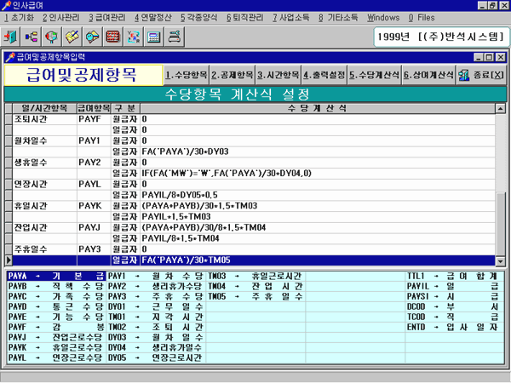Switch to the 1.수당항목 tab
The image size is (511, 383).
(x=186, y=74)
